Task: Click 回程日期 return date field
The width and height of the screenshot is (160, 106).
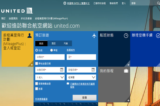Action: pyautogui.click(x=81, y=70)
